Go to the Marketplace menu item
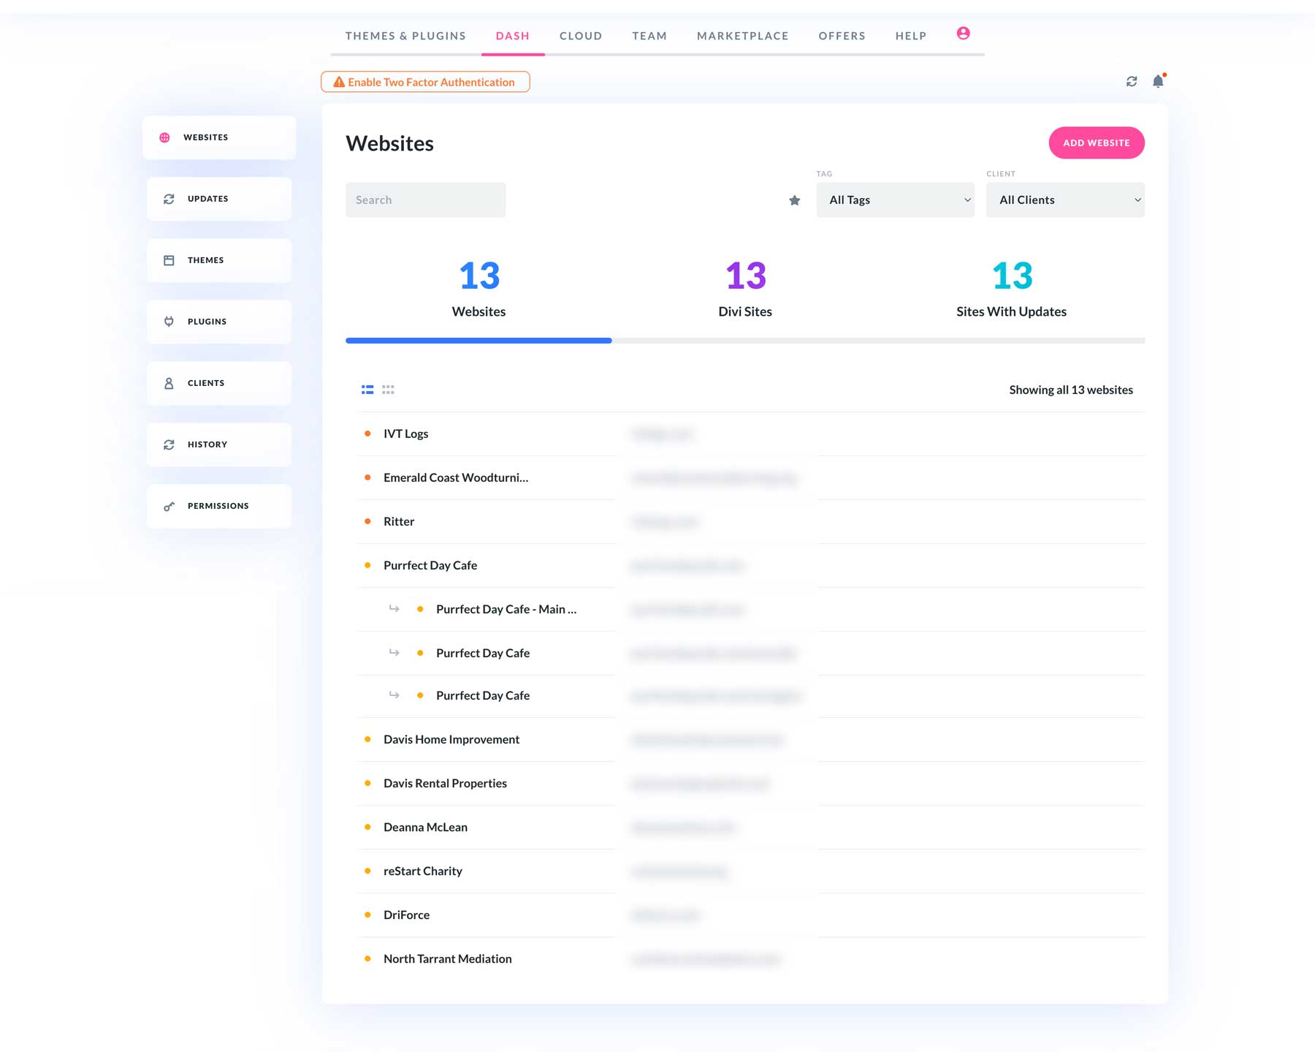Image resolution: width=1315 pixels, height=1052 pixels. click(743, 35)
